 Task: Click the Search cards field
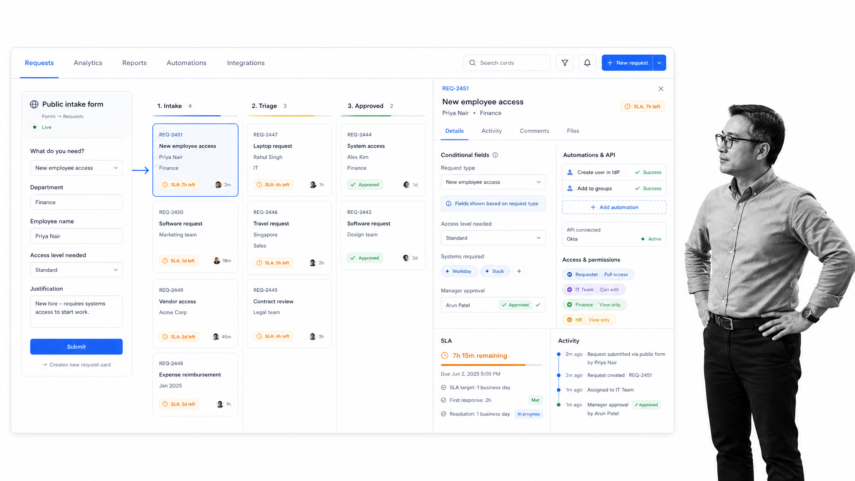coord(507,63)
